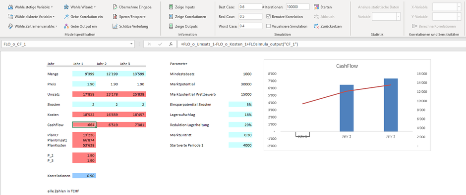This screenshot has height=195, width=466.
Task: Click the Best Case input field
Action: coord(250,7)
